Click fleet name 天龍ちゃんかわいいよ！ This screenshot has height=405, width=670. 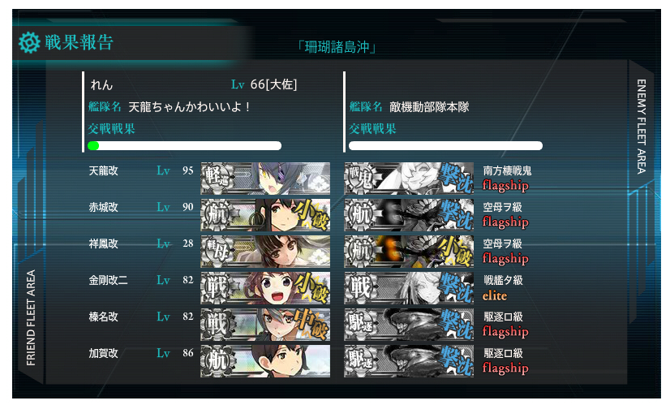click(x=189, y=106)
